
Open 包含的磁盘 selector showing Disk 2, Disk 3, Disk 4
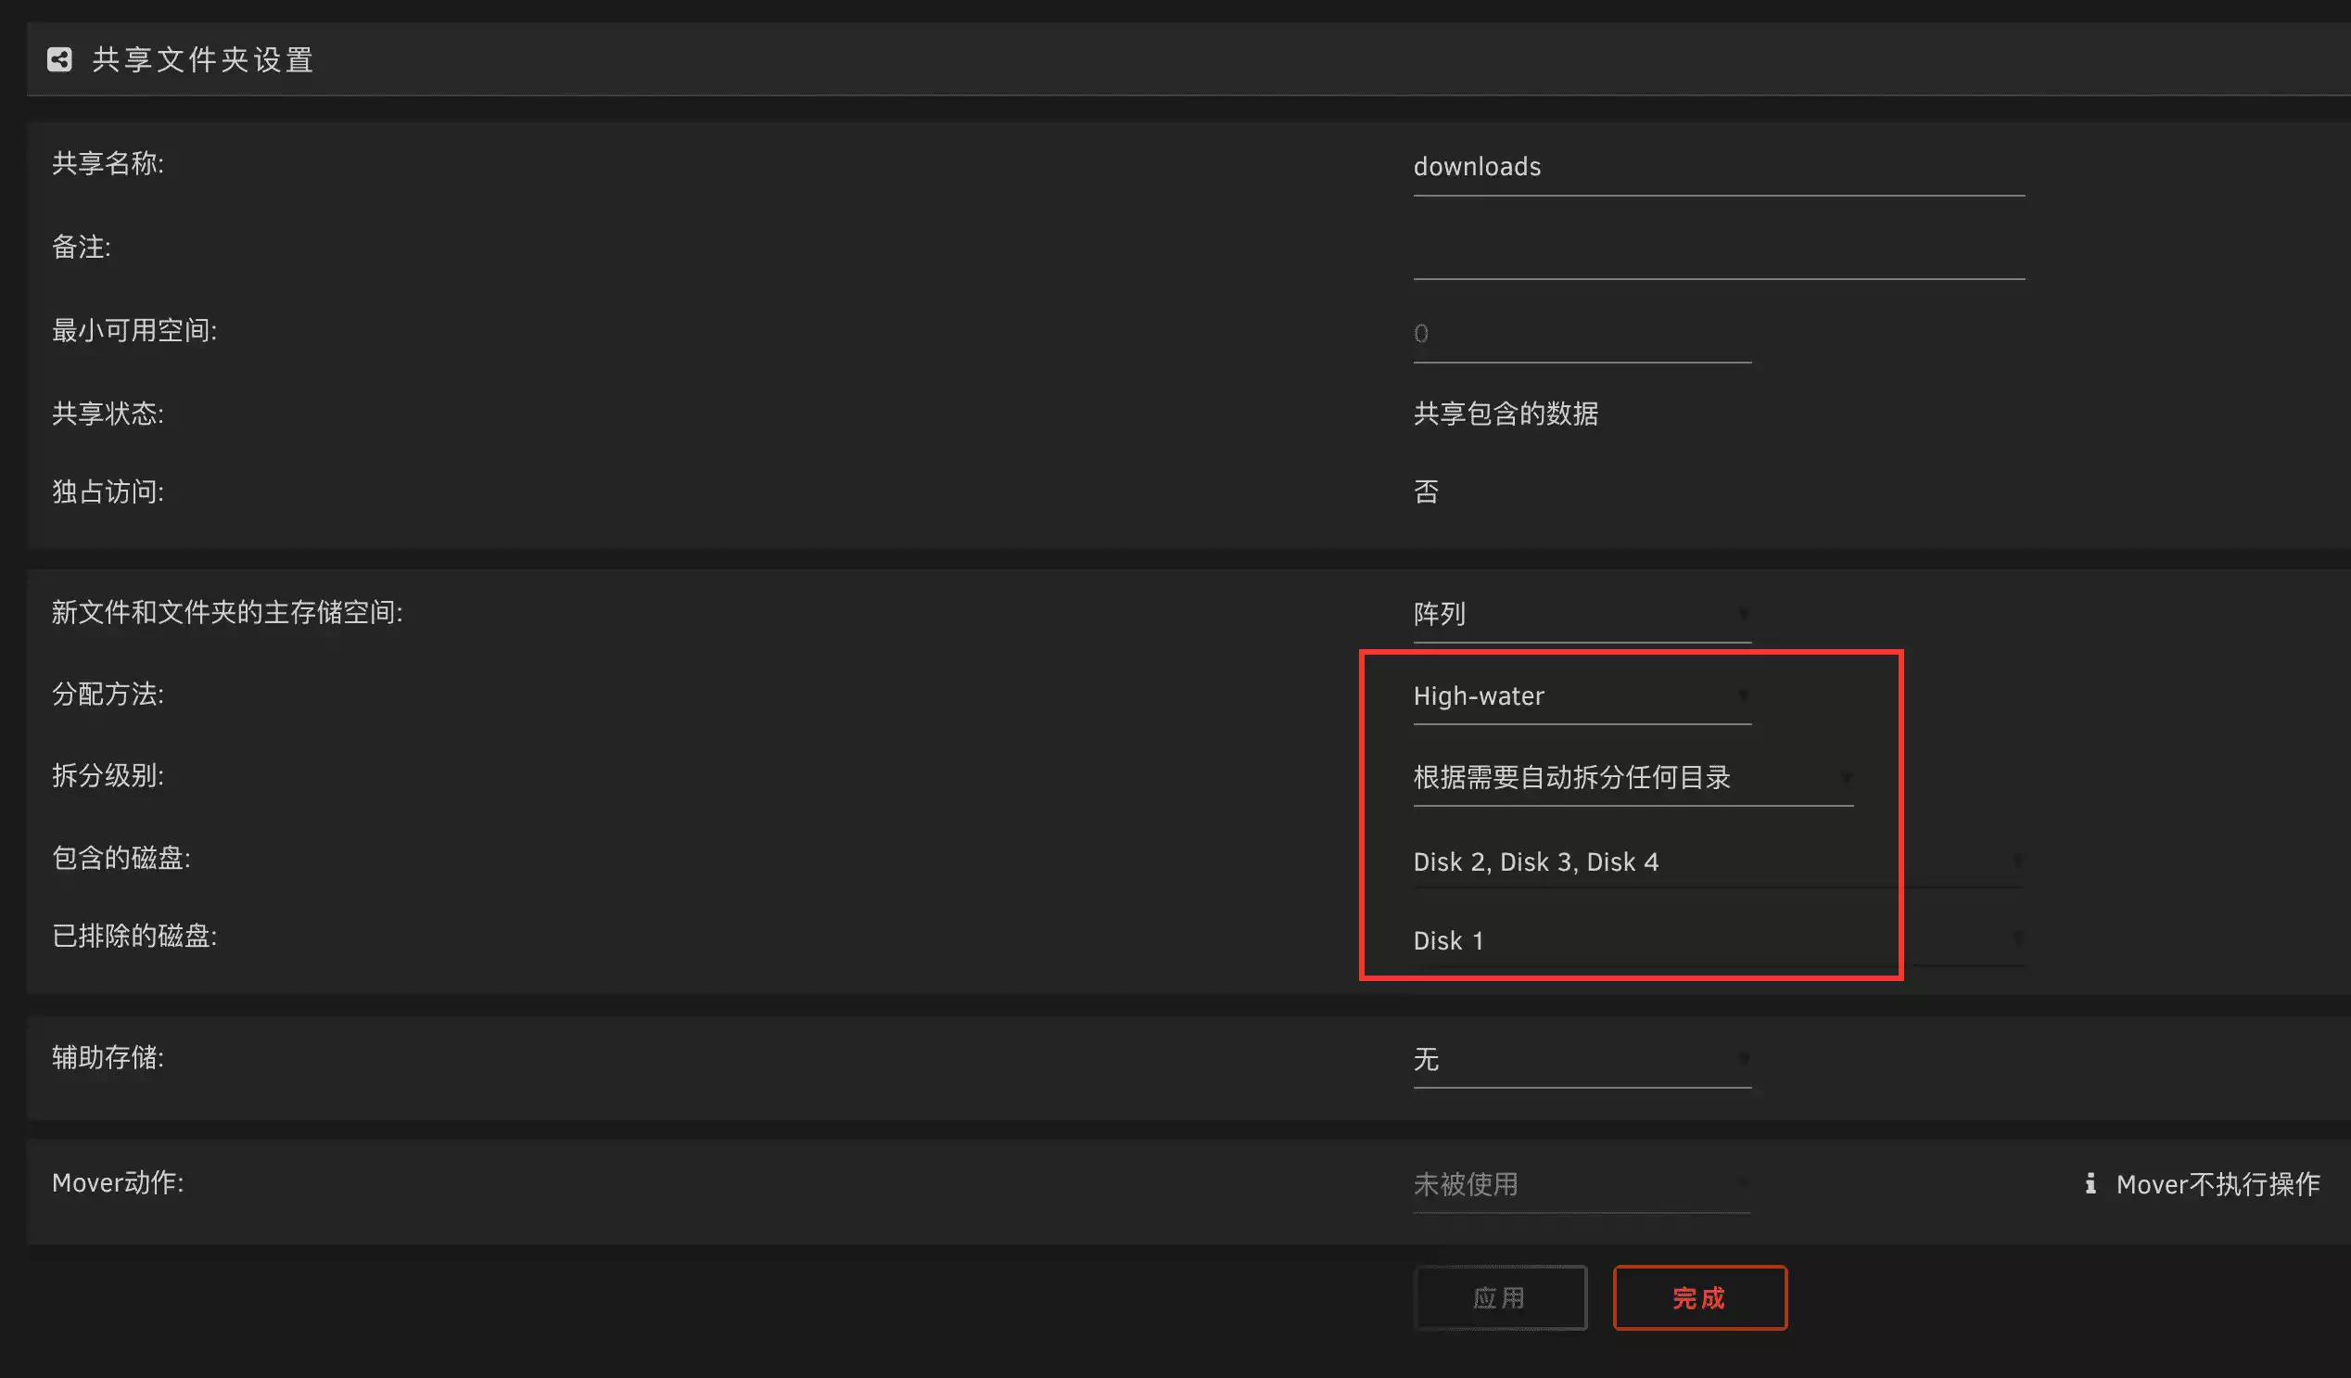1718,861
